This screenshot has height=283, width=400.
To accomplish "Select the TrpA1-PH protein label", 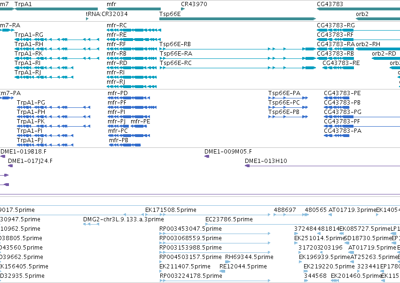I will click(31, 112).
